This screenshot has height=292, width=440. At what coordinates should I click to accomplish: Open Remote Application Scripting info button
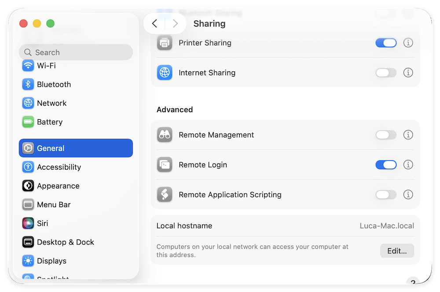tap(408, 195)
